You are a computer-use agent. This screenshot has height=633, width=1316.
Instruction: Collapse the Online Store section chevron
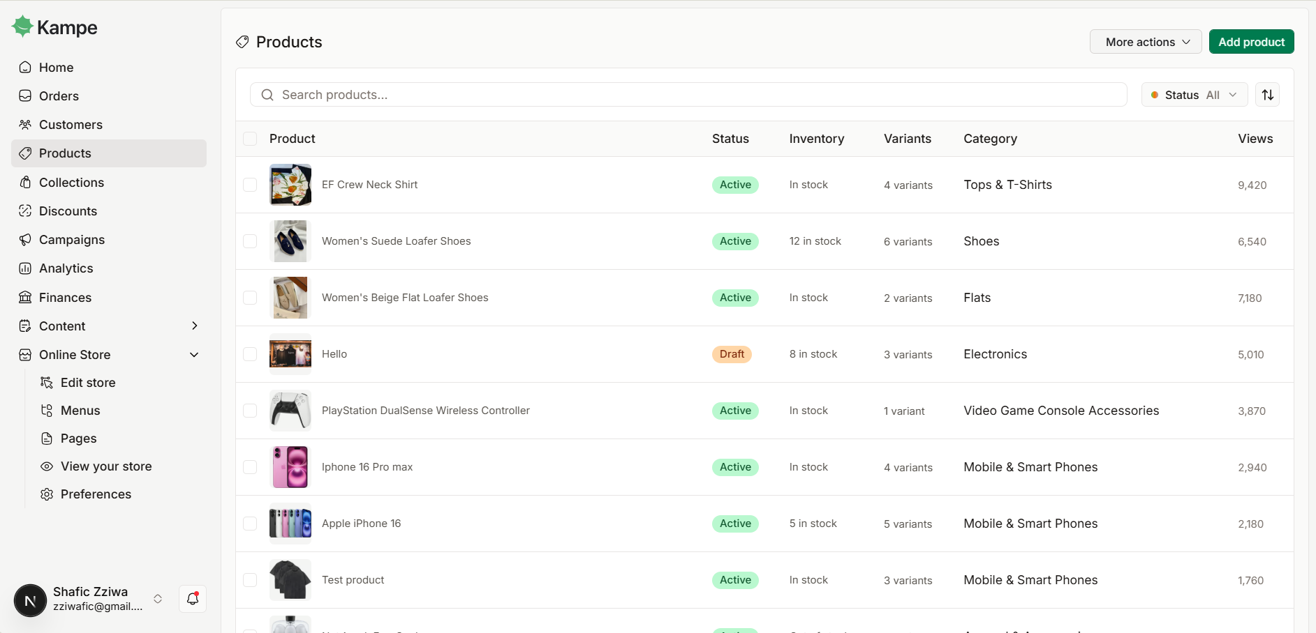194,355
